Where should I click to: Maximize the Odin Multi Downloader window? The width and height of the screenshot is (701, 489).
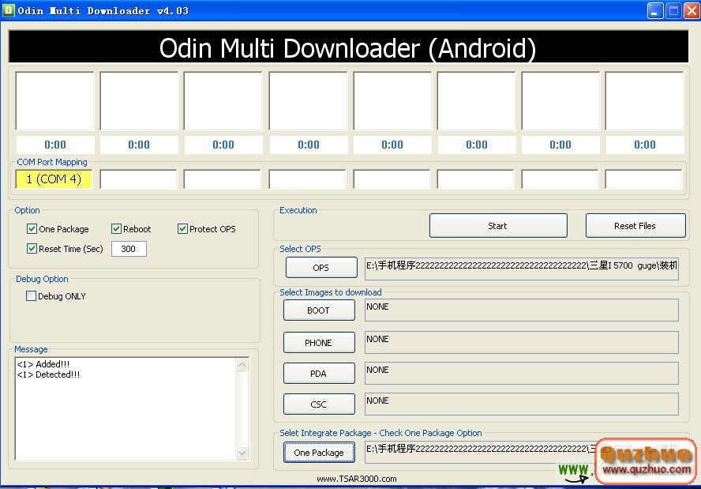click(673, 10)
